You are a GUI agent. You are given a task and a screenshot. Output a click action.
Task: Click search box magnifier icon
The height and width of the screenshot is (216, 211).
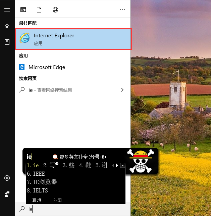coord(22,209)
